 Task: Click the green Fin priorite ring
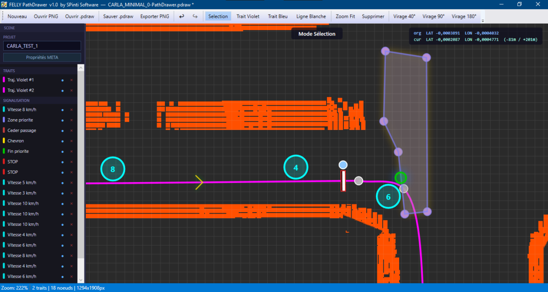(x=401, y=177)
